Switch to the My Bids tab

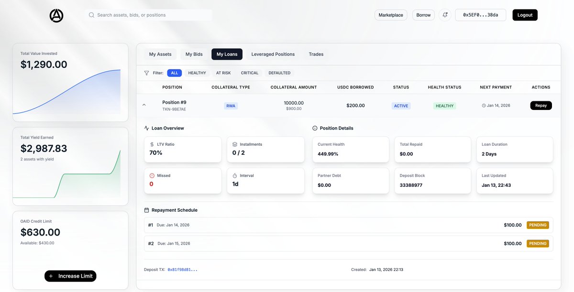(x=194, y=54)
